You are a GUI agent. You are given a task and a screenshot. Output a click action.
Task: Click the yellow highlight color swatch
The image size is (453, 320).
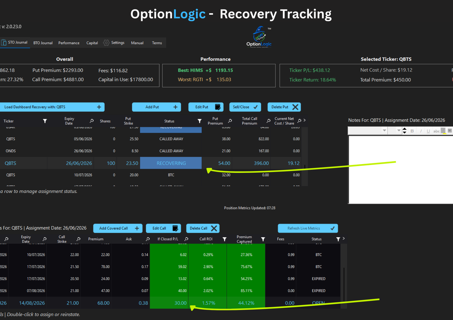click(444, 131)
